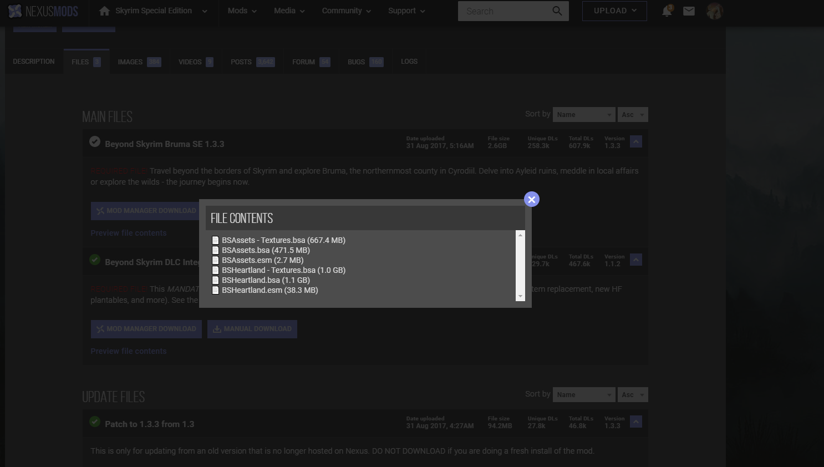The height and width of the screenshot is (467, 824).
Task: Switch to the Posts tab
Action: (x=252, y=62)
